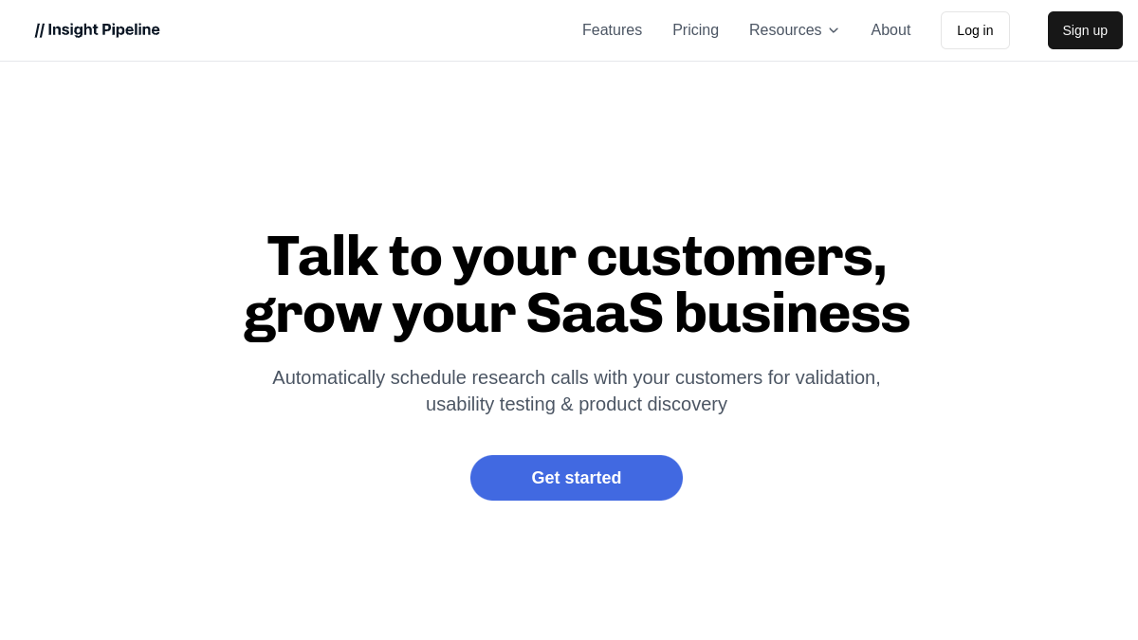The height and width of the screenshot is (640, 1138).
Task: Open the Features page
Action: [612, 30]
